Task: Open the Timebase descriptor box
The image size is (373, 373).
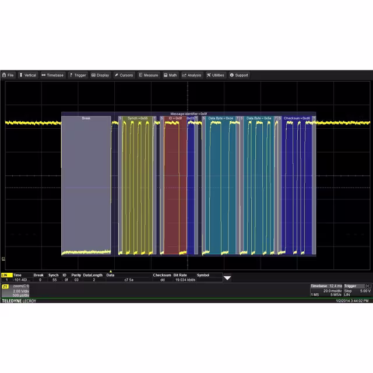Action: point(326,290)
